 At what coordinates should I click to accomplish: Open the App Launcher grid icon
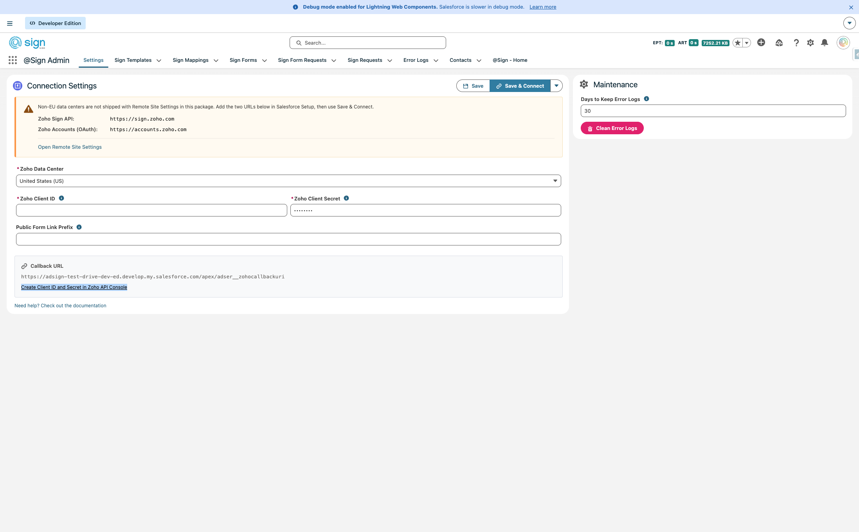click(13, 60)
